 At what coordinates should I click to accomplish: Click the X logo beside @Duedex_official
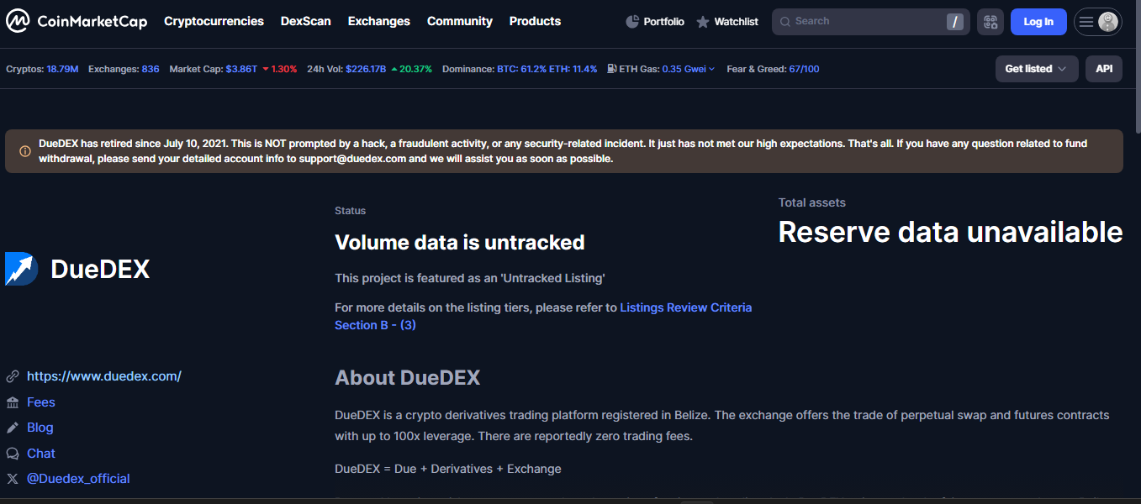(x=13, y=479)
